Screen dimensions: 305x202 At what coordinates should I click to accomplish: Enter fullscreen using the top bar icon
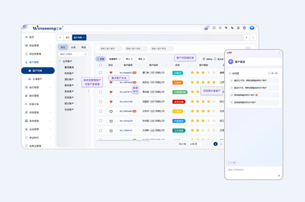click(x=214, y=28)
